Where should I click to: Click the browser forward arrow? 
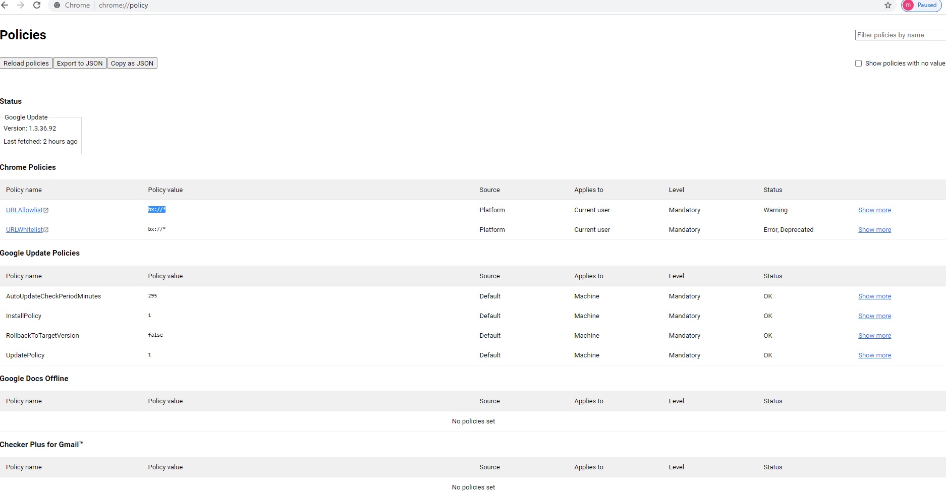pyautogui.click(x=21, y=5)
